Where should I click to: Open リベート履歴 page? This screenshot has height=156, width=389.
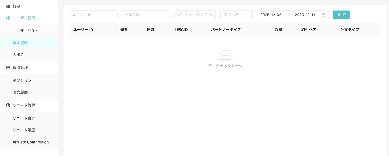[29, 130]
